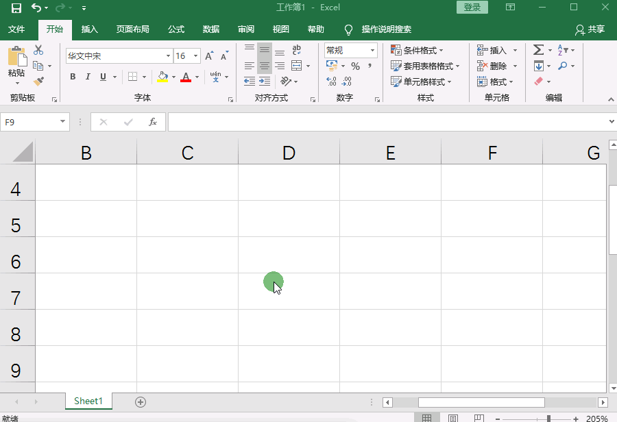Viewport: 617px width, 422px height.
Task: Open the 文件 File menu
Action: 16,29
